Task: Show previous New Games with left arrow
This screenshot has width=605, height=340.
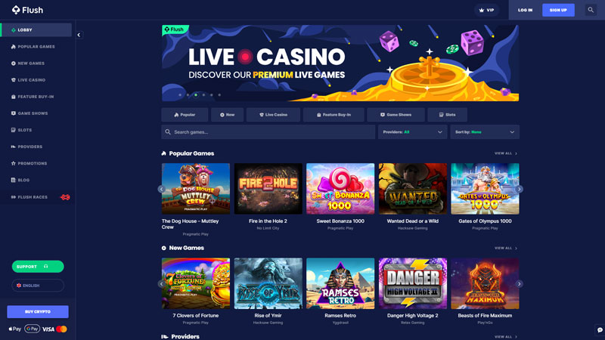Action: (x=161, y=284)
